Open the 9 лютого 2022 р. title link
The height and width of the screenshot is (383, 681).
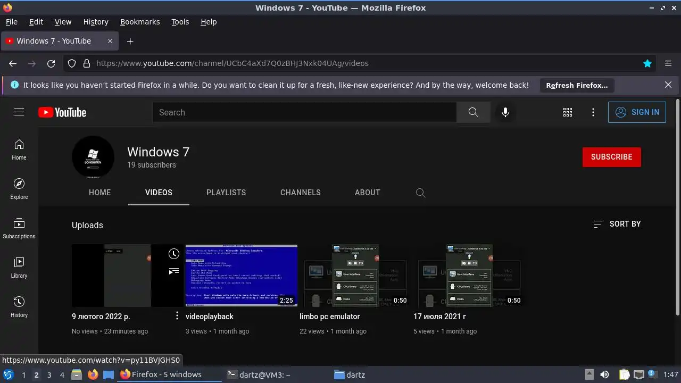(101, 317)
